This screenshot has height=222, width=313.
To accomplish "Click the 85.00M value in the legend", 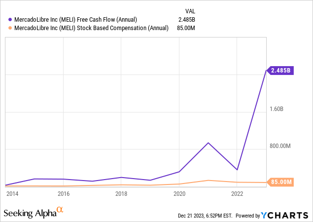I will (x=186, y=28).
